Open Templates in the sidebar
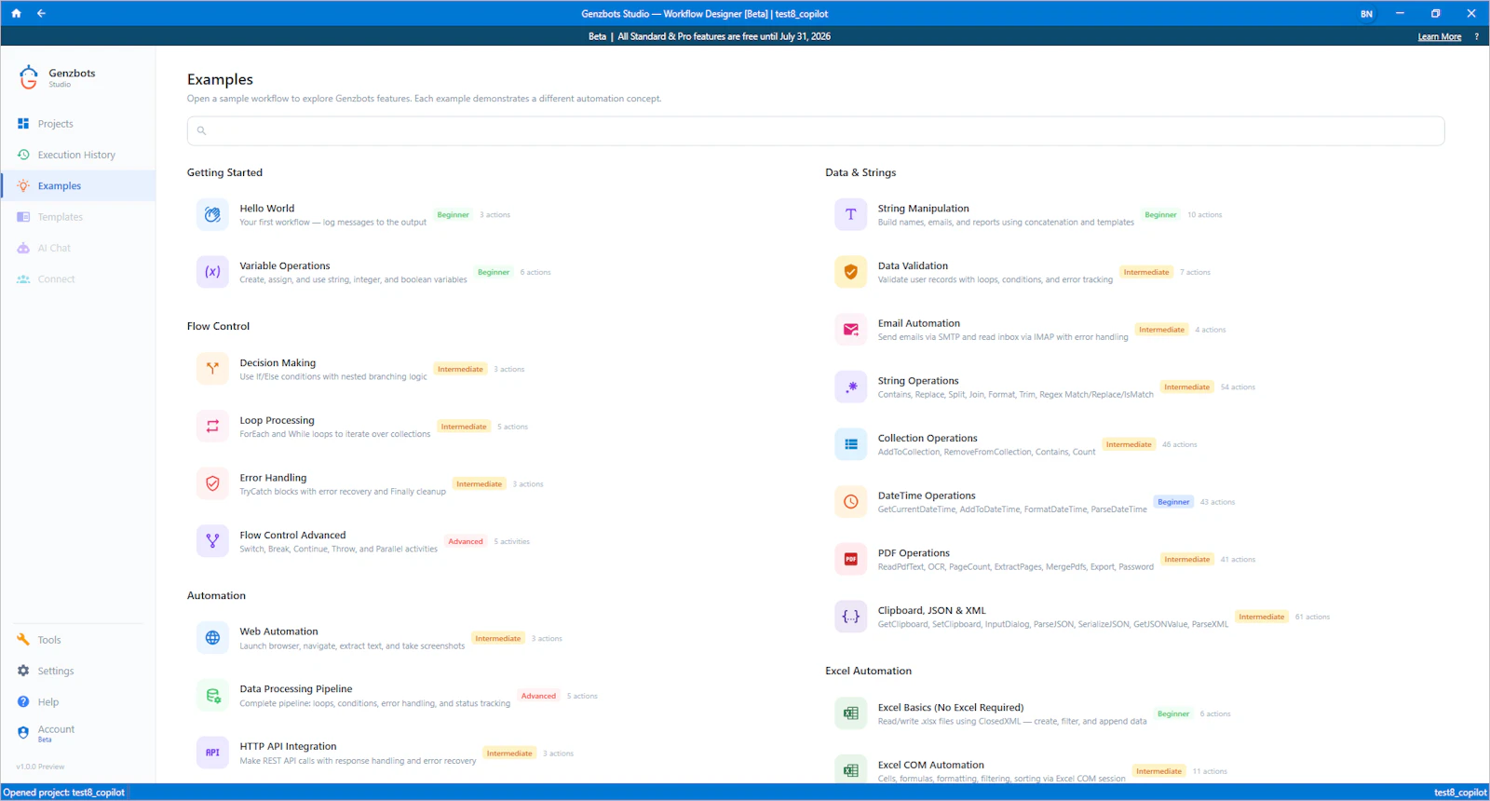The width and height of the screenshot is (1490, 801). pos(78,217)
